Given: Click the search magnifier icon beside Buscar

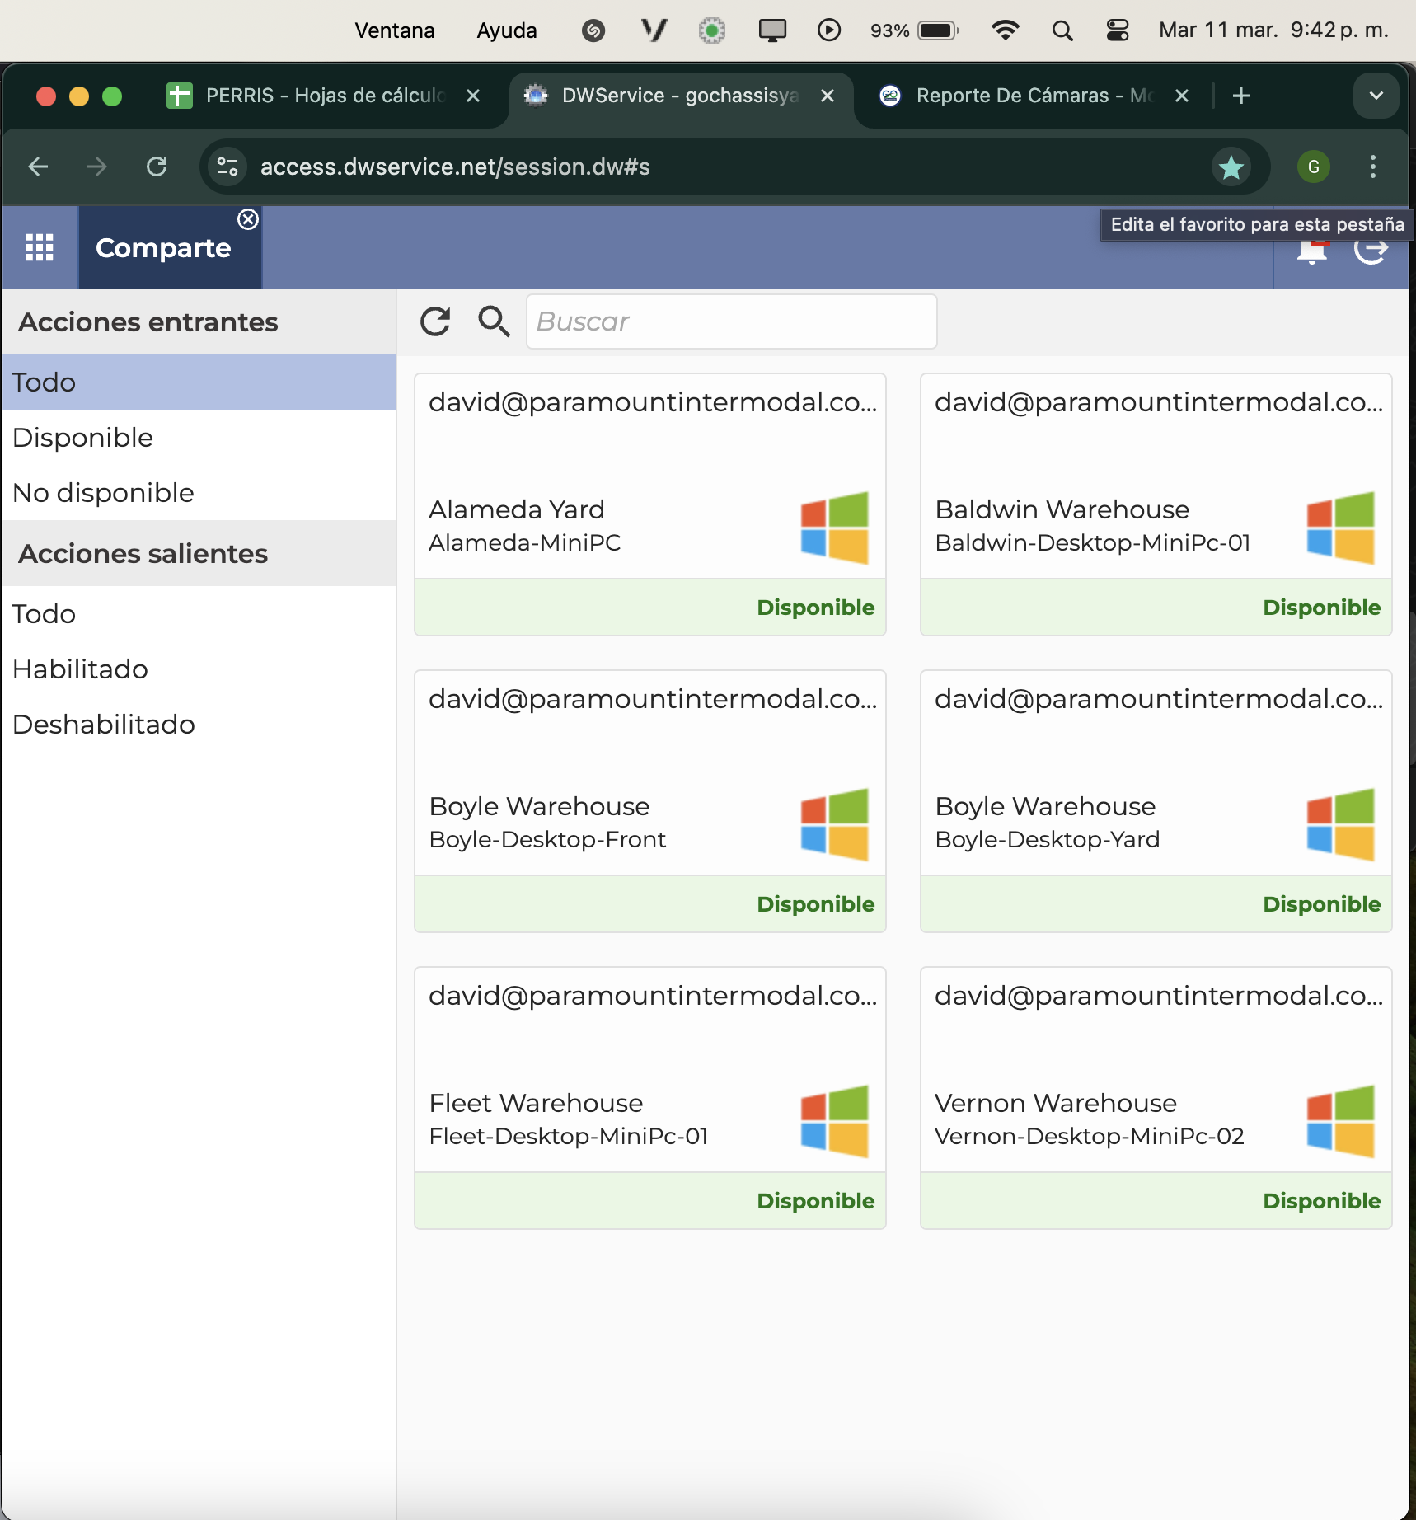Looking at the screenshot, I should pyautogui.click(x=494, y=321).
